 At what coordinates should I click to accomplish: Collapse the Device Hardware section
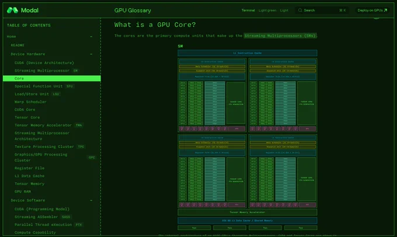tap(92, 54)
